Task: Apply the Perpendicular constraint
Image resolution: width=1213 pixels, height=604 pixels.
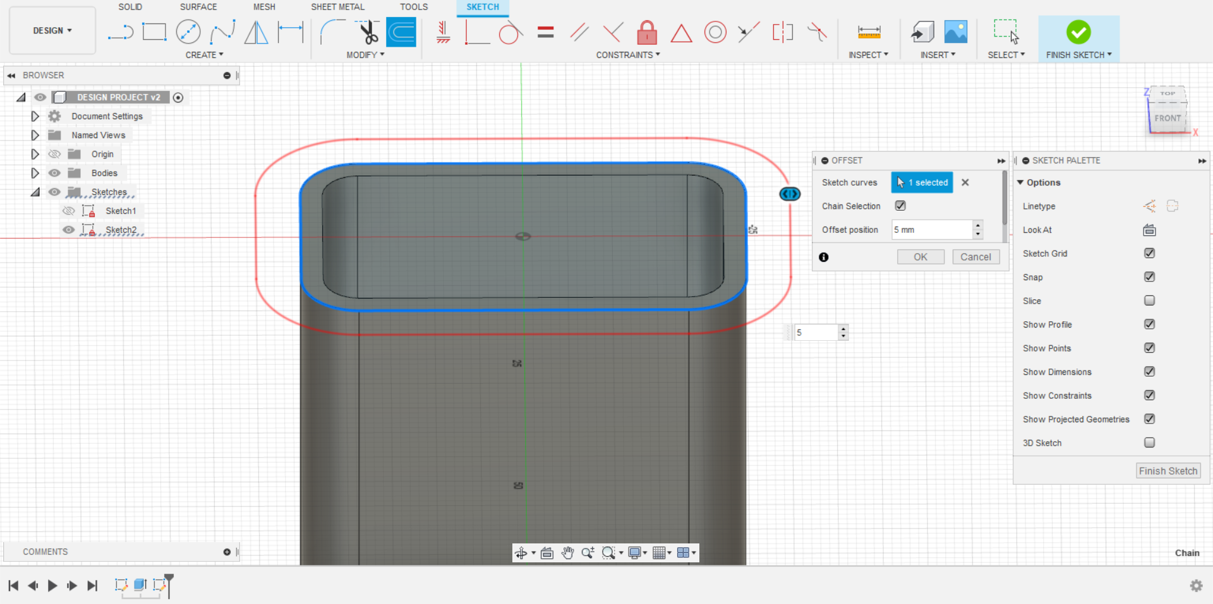Action: 613,32
